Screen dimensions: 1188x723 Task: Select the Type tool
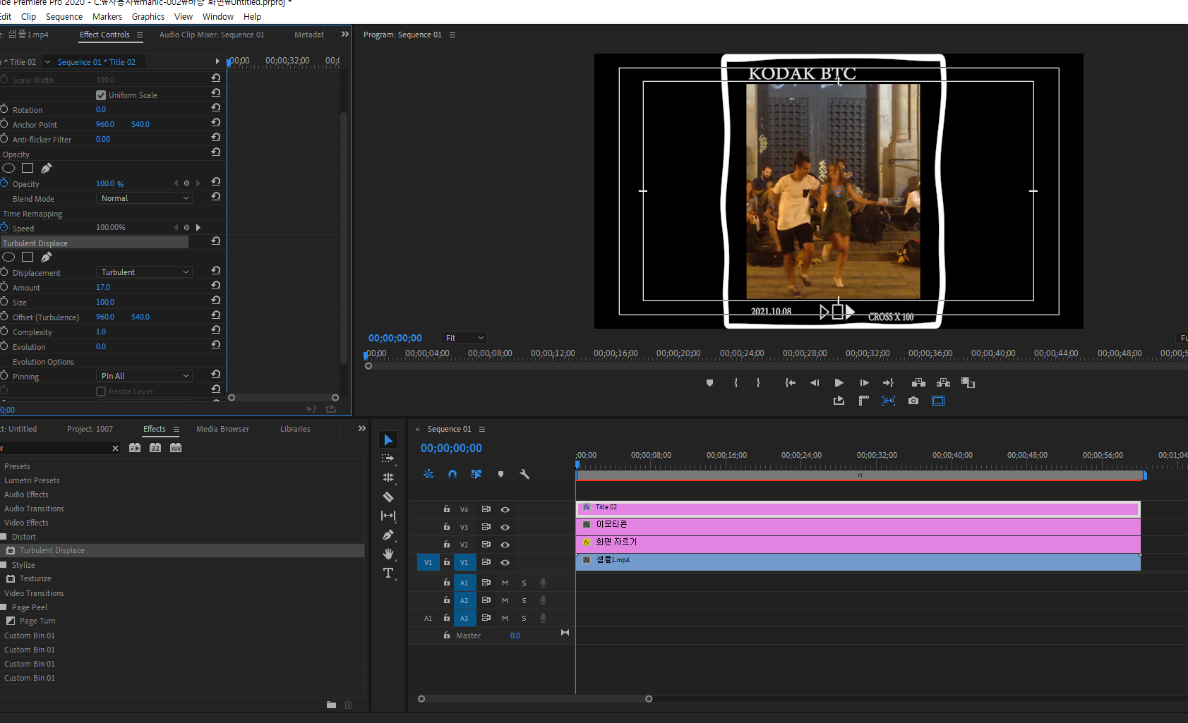388,573
